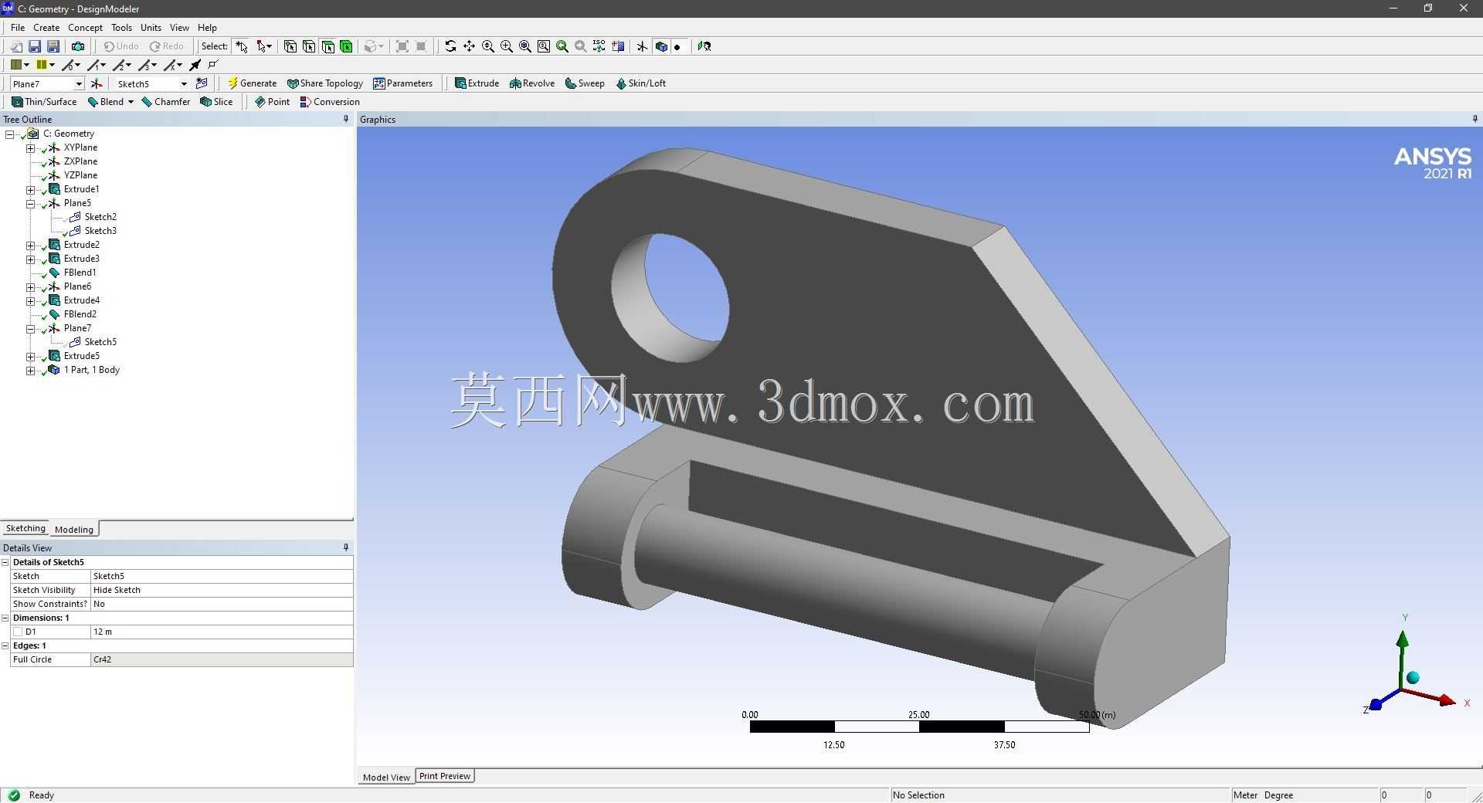The height and width of the screenshot is (803, 1483).
Task: Open the Units menu
Action: click(151, 27)
